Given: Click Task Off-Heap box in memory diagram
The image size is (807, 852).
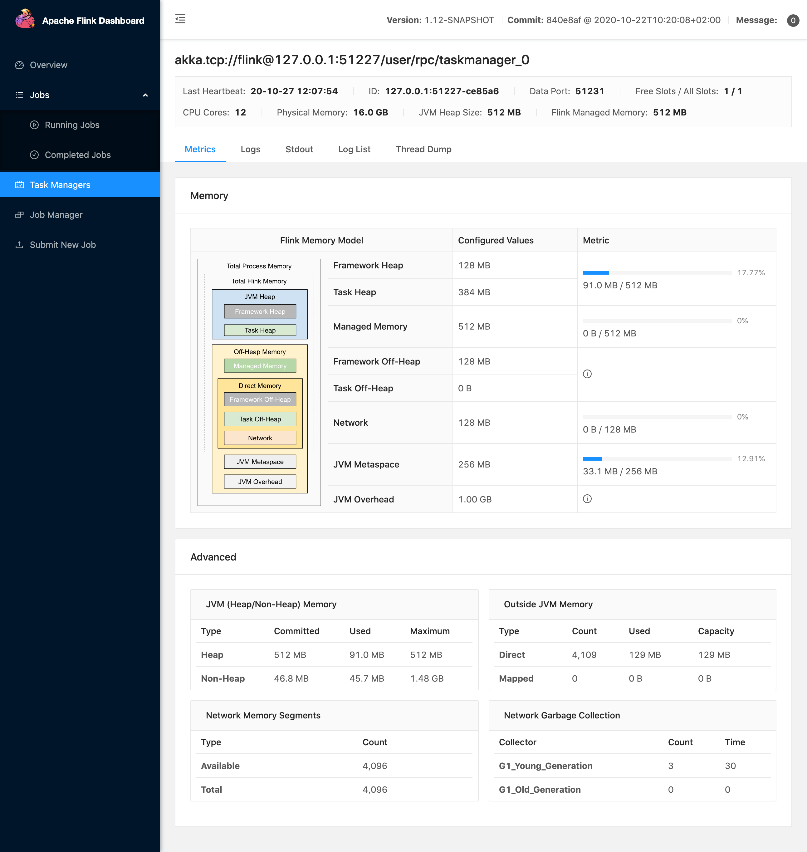Looking at the screenshot, I should pyautogui.click(x=260, y=419).
